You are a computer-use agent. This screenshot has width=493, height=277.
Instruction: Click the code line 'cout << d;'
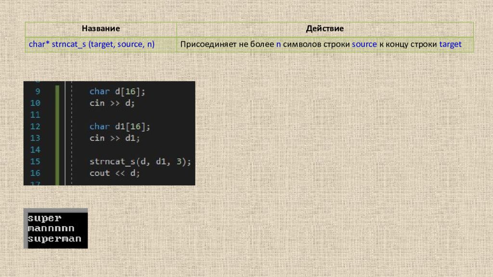click(115, 173)
